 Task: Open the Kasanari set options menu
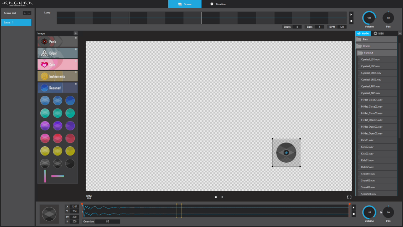click(x=76, y=84)
